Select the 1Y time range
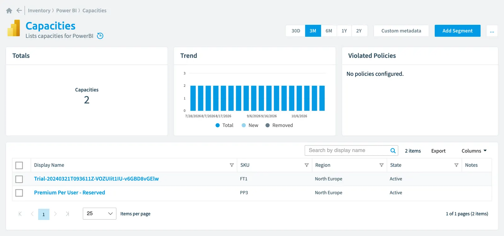504x236 pixels. (344, 31)
